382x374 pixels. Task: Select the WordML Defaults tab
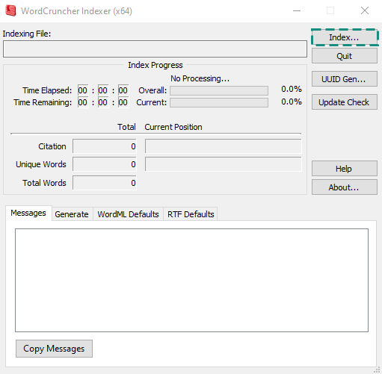pyautogui.click(x=128, y=214)
